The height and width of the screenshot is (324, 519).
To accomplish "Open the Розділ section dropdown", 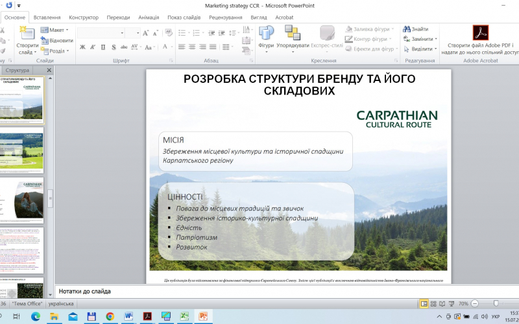I will click(55, 51).
